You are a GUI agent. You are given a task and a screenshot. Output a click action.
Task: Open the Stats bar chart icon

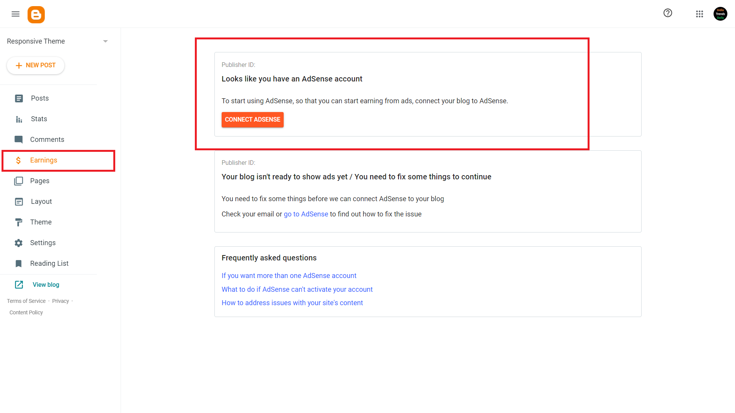pyautogui.click(x=19, y=119)
